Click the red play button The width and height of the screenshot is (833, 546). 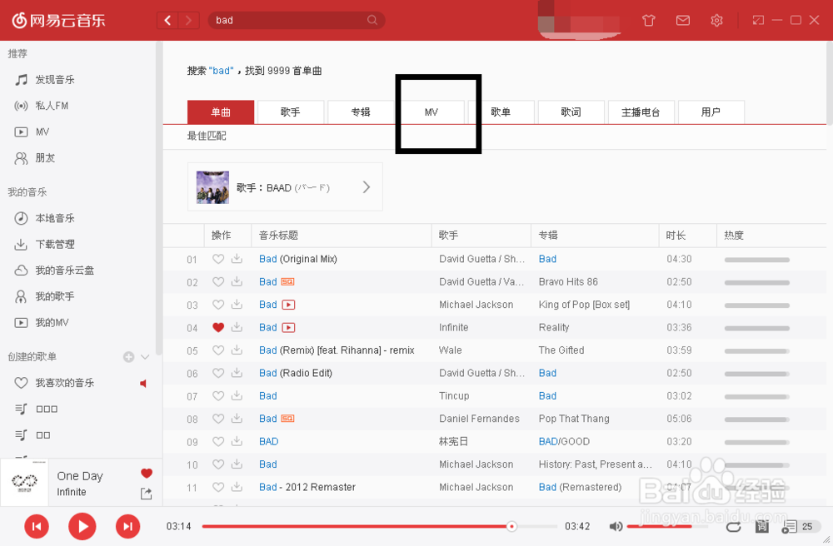(82, 526)
